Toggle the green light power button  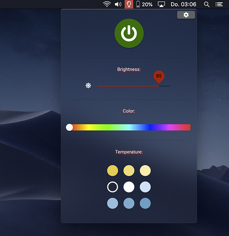tap(129, 33)
